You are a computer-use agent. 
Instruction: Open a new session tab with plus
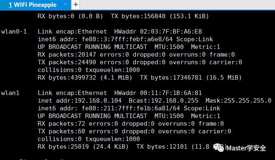click(x=76, y=4)
